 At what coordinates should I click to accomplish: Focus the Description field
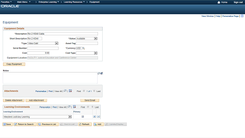point(63,34)
